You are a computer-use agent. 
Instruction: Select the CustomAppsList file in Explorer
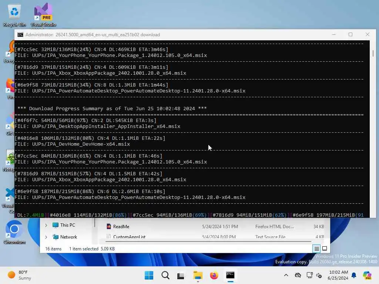[129, 237]
